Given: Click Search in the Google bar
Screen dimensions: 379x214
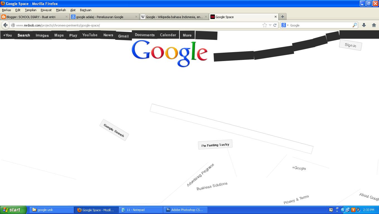Looking at the screenshot, I should point(24,35).
